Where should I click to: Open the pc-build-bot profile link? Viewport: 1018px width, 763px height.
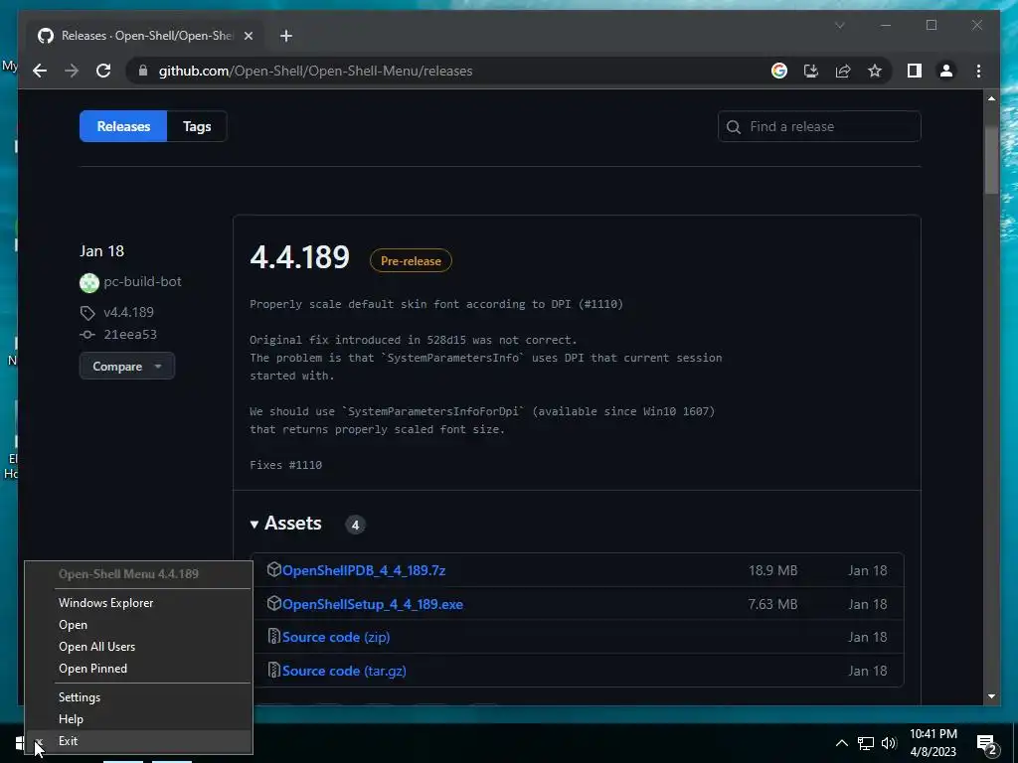(142, 281)
